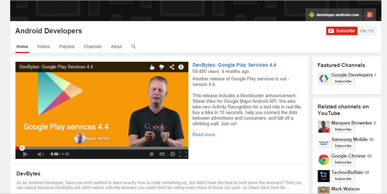The image size is (387, 194).
Task: Open DevBytes: Google Play Services 4.4 title link
Action: (x=234, y=65)
